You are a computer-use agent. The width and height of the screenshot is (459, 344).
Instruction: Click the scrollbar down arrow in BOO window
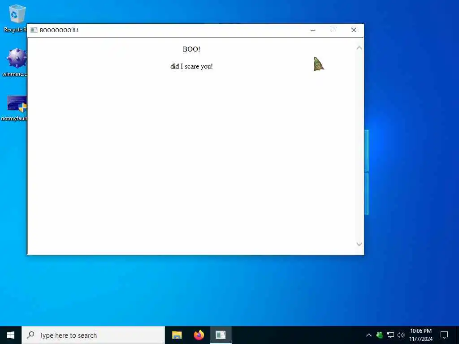[359, 244]
